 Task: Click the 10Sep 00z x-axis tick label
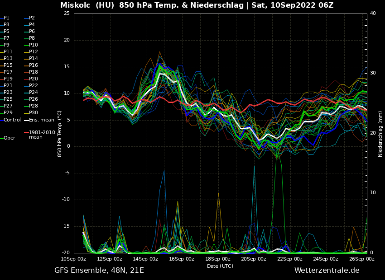point(74,259)
